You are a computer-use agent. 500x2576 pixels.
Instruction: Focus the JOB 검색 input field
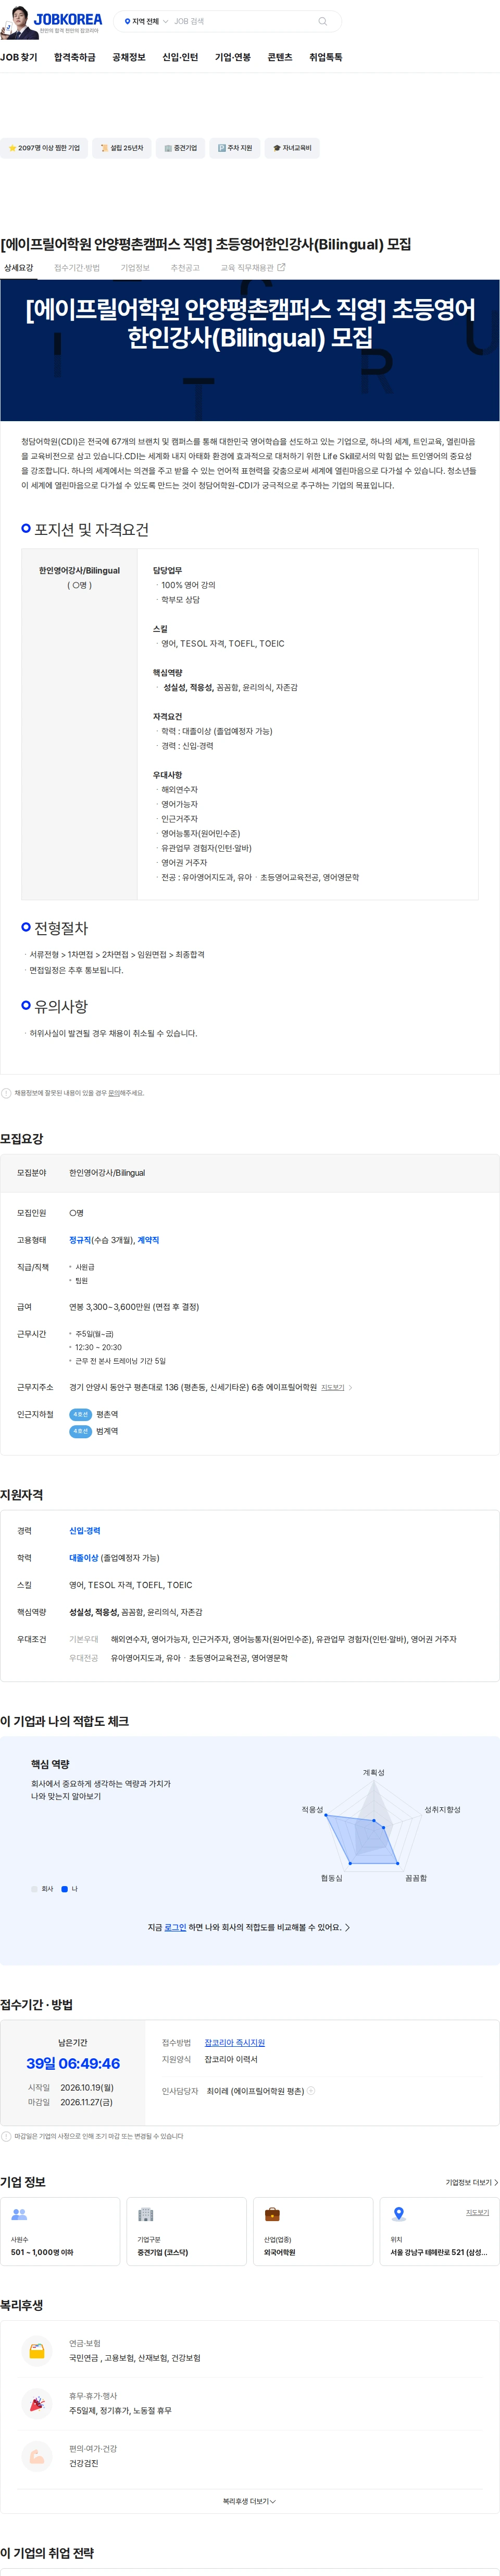[x=243, y=21]
